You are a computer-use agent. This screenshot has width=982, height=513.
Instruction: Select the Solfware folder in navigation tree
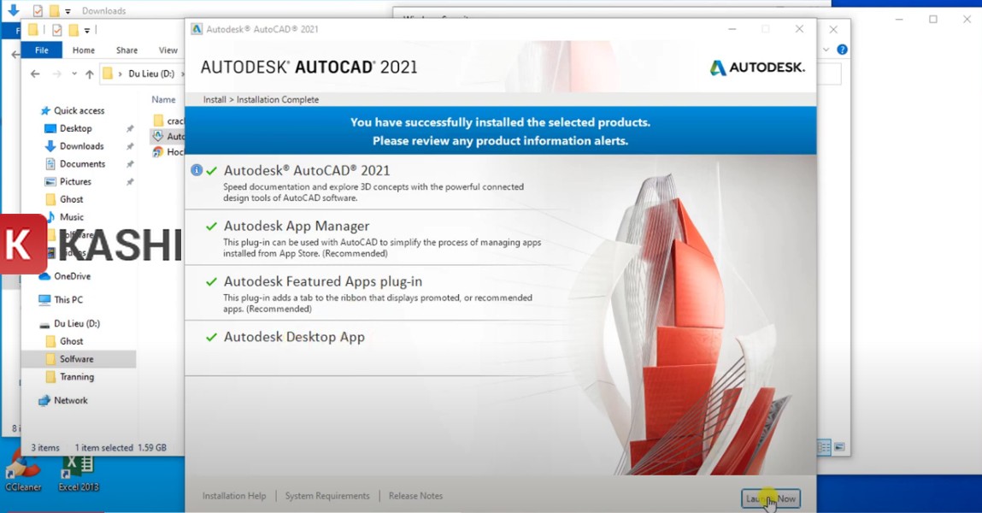[76, 359]
